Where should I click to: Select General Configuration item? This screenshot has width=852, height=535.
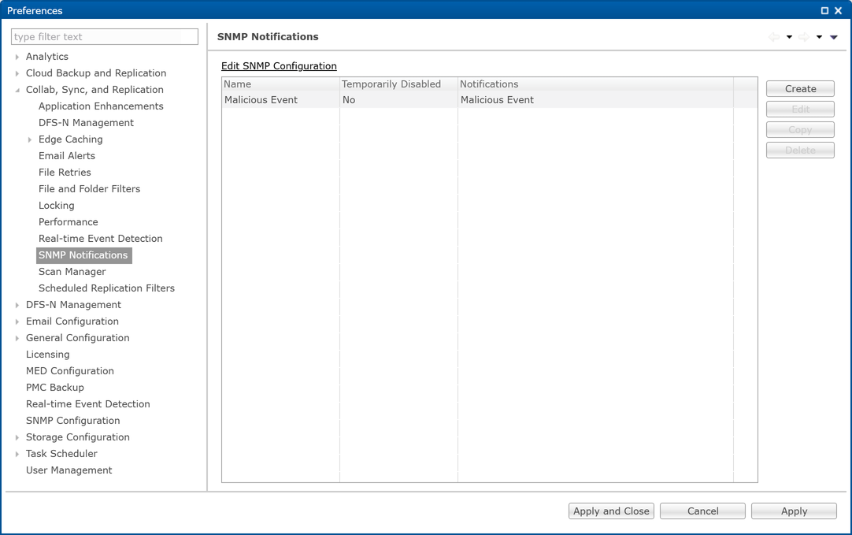(78, 338)
